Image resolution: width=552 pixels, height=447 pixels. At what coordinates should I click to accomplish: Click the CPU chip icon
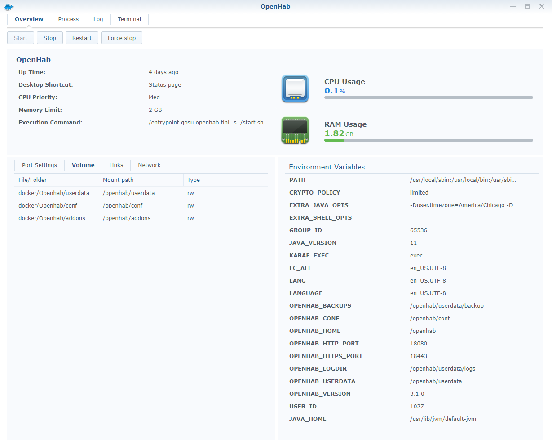[295, 89]
